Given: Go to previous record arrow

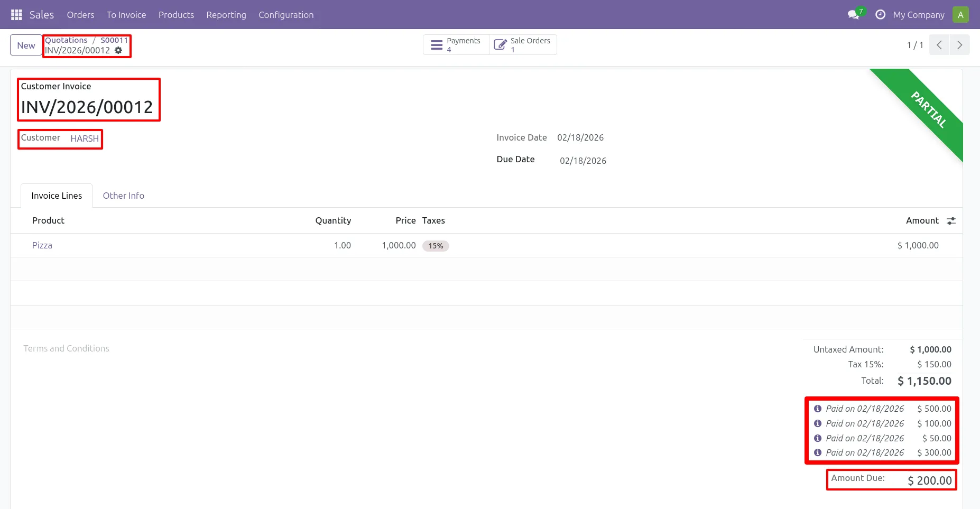Looking at the screenshot, I should tap(939, 45).
